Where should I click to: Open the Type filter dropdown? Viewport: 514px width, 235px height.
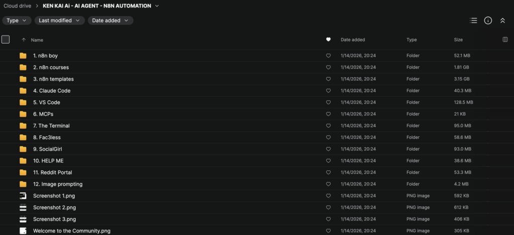17,21
